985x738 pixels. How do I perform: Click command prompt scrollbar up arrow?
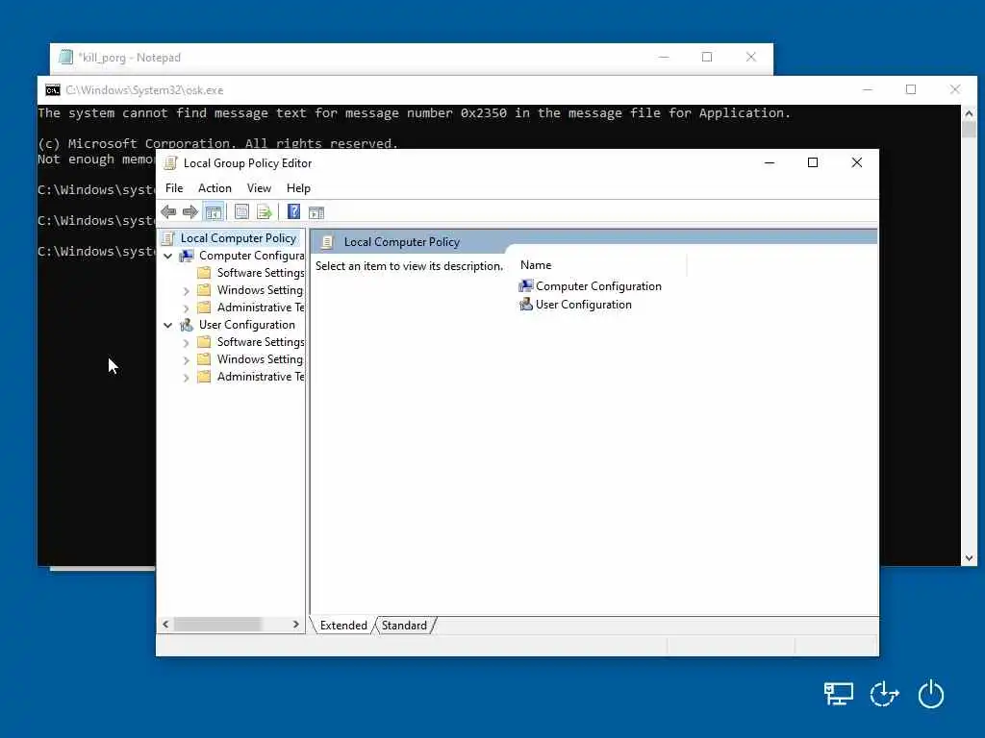(969, 113)
